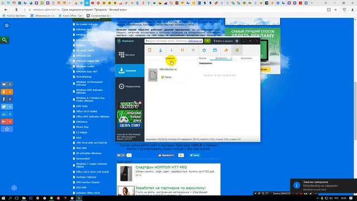Image resolution: width=357 pixels, height=201 pixels.
Task: Click the HOMTOM smartphone ad thumbnail
Action: click(x=126, y=174)
